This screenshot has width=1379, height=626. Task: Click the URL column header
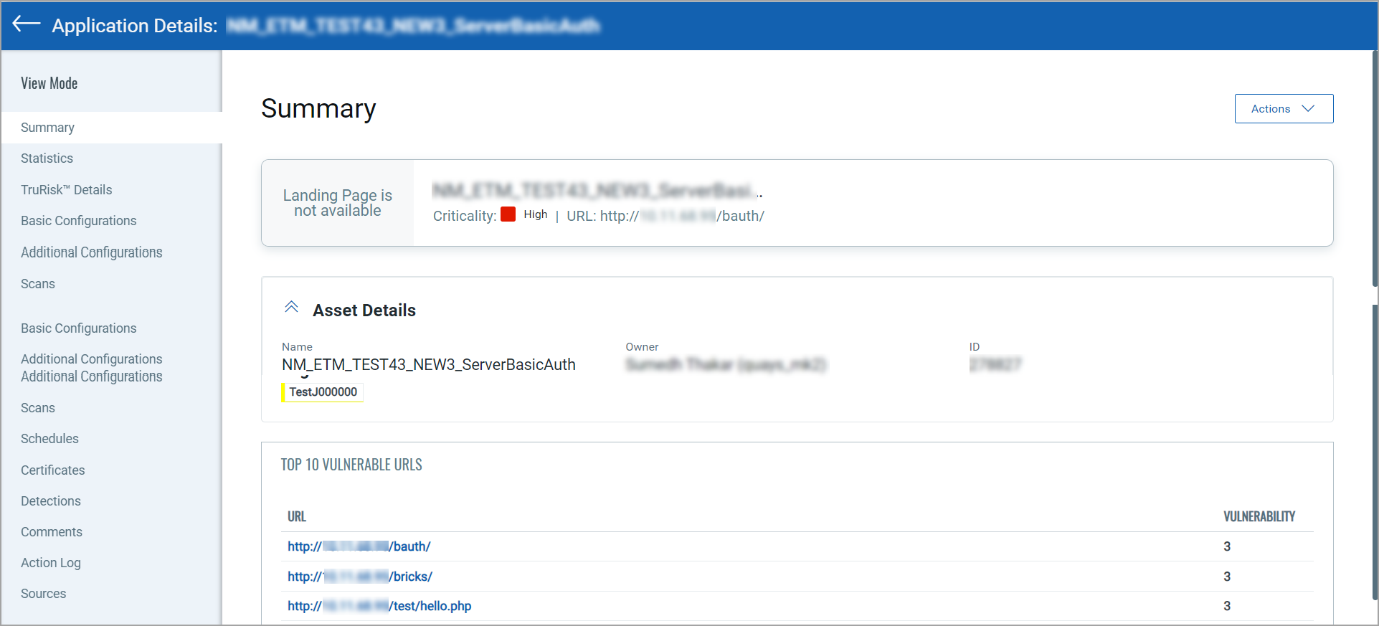click(x=297, y=516)
